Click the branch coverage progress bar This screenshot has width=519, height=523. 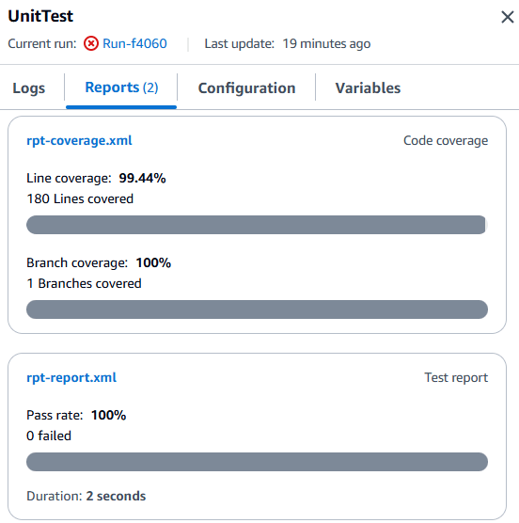(x=257, y=309)
